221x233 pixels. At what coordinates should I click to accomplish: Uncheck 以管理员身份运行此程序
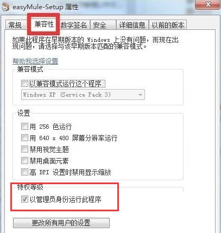pyautogui.click(x=24, y=199)
